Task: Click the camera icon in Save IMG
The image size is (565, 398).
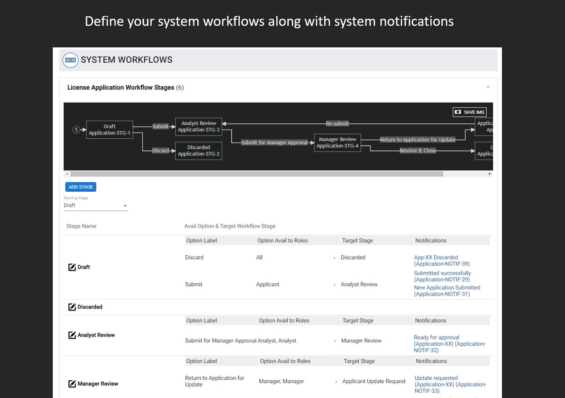Action: coord(458,112)
